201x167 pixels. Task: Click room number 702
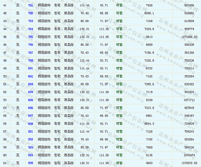[x=30, y=13]
